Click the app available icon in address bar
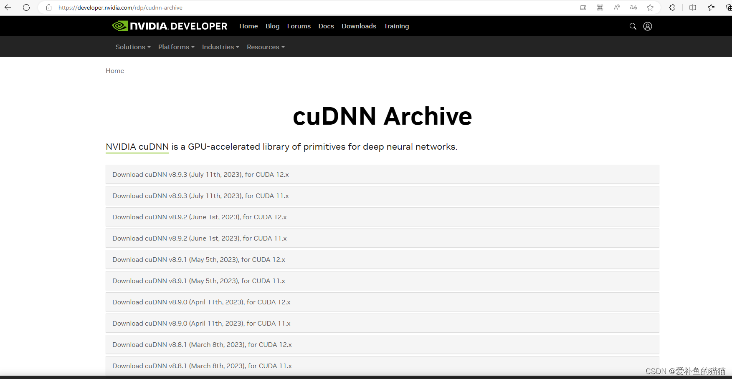The image size is (732, 379). pos(583,8)
